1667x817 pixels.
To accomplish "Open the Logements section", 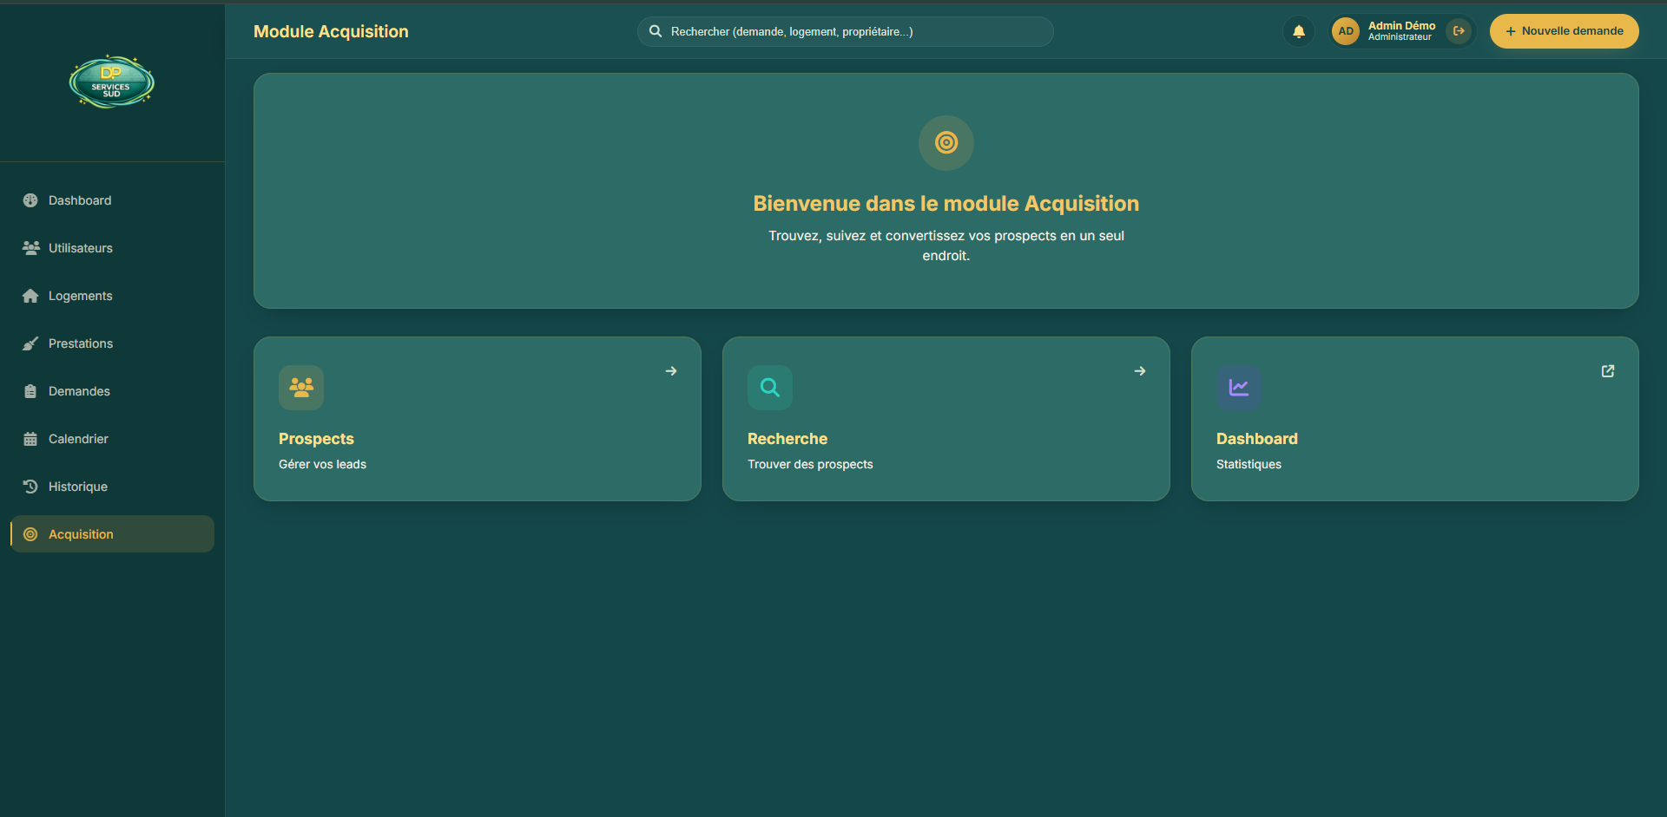I will coord(112,296).
